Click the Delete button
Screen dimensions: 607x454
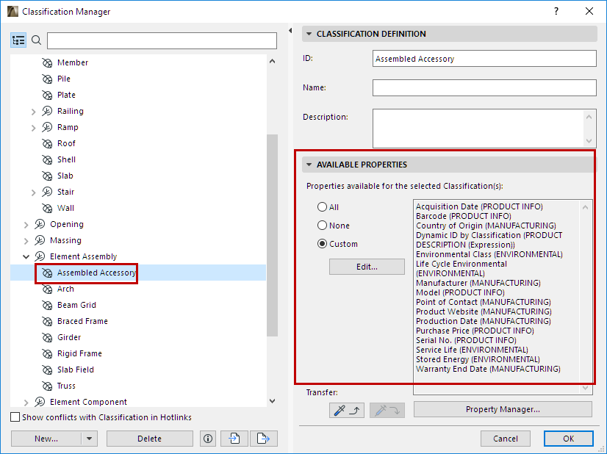pyautogui.click(x=149, y=439)
